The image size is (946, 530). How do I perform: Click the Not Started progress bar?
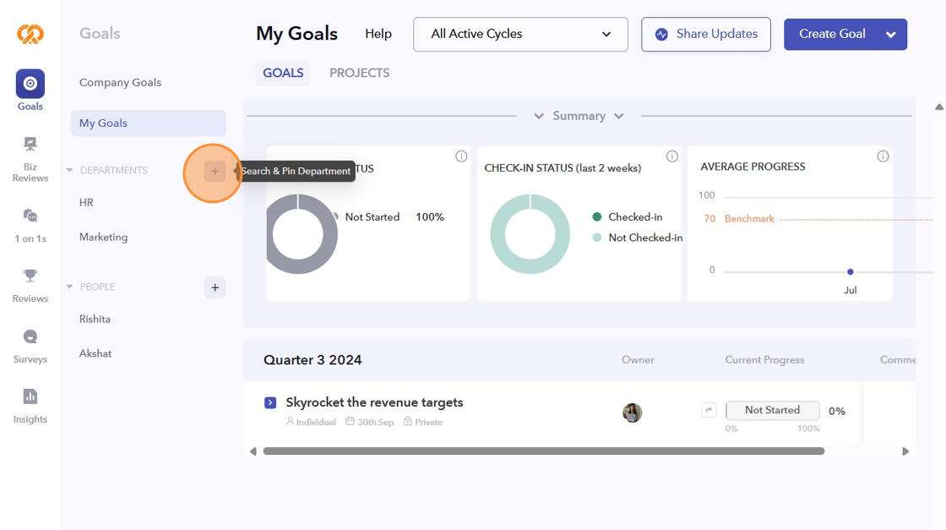tap(772, 411)
